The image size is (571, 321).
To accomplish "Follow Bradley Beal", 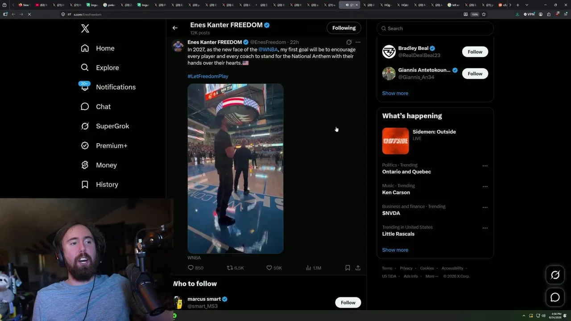I will [x=475, y=52].
